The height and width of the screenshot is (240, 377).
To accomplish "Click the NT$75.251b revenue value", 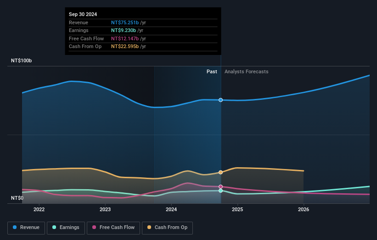I will point(125,22).
